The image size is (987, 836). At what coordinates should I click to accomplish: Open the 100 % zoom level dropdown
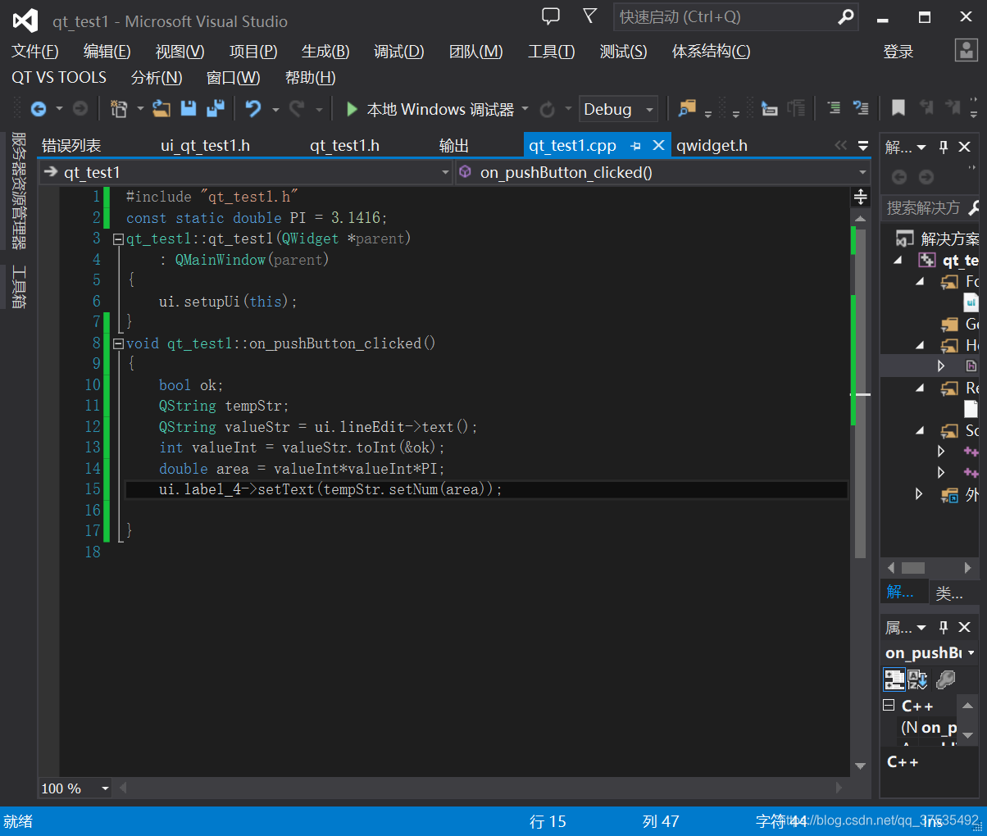105,788
